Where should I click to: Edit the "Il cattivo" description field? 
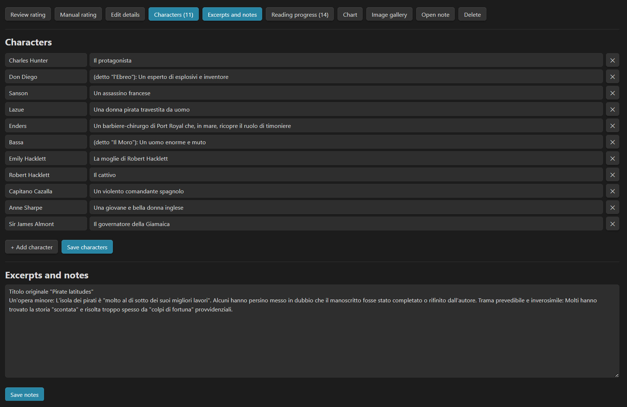(x=346, y=175)
